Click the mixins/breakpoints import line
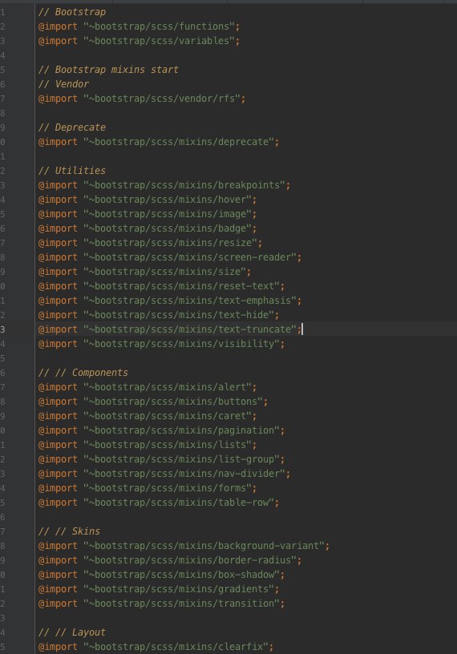 (x=164, y=185)
